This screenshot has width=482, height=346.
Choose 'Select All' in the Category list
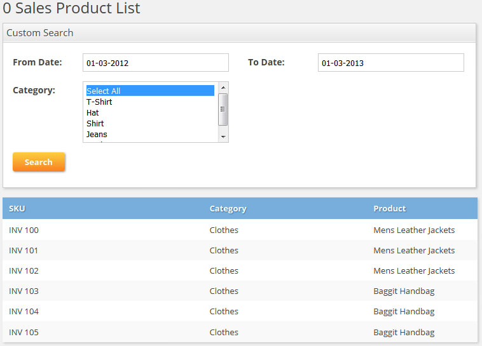(x=150, y=91)
